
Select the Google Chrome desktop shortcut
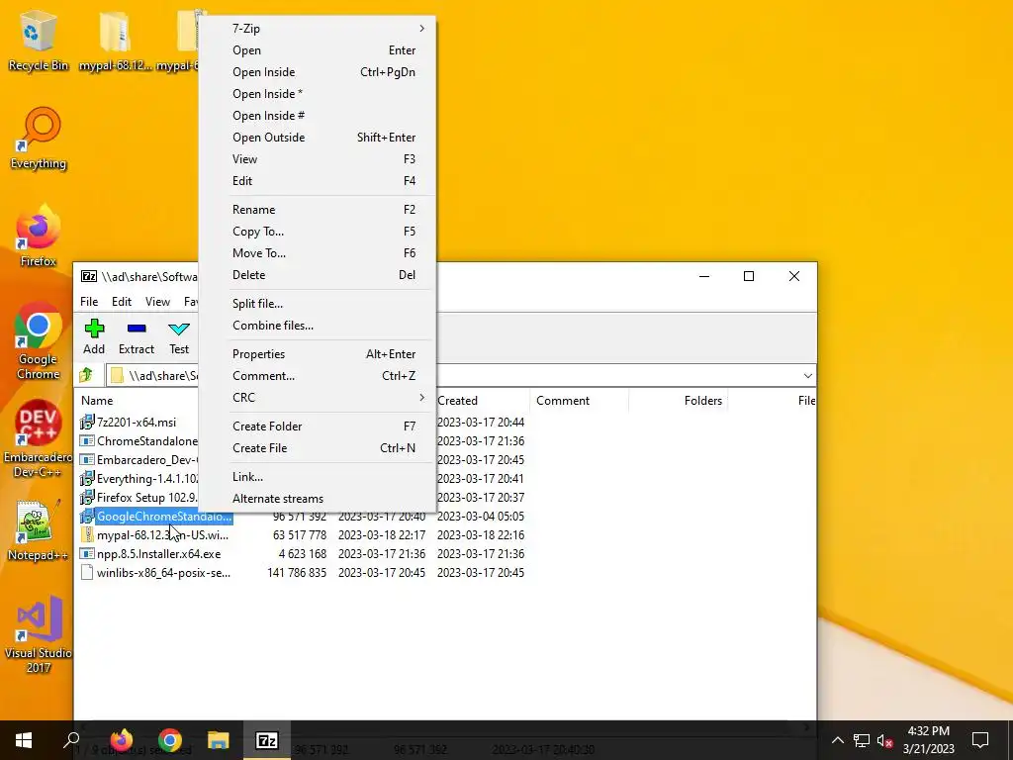[x=39, y=341]
